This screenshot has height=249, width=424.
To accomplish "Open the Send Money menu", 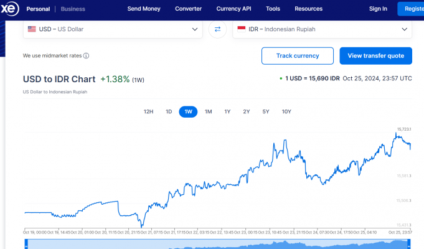I will coord(143,9).
